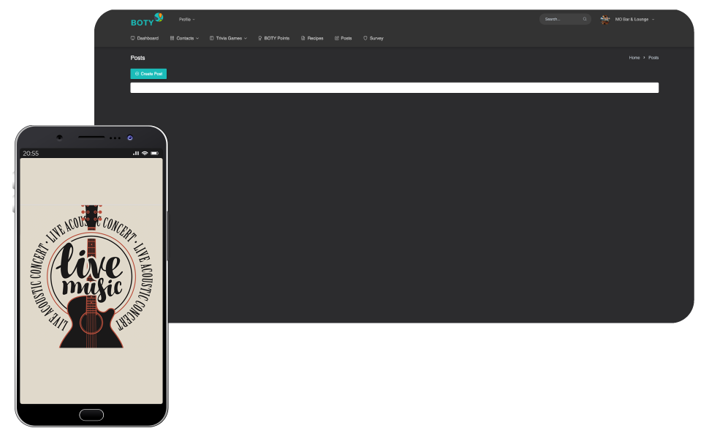The image size is (709, 439).
Task: Click the Survey icon in the navigation
Action: pyautogui.click(x=364, y=38)
